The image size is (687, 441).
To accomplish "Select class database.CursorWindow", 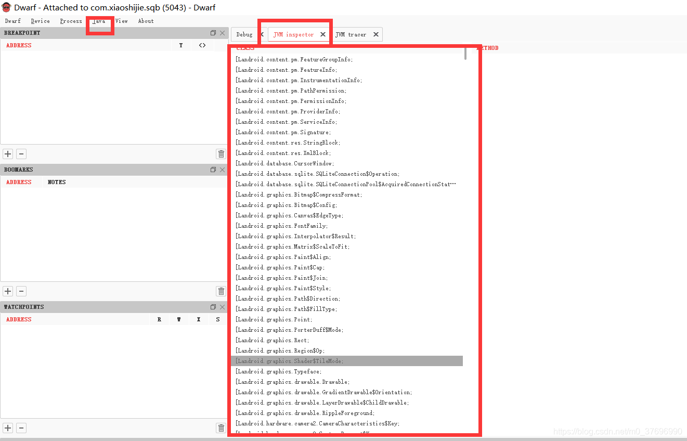I will pos(347,163).
